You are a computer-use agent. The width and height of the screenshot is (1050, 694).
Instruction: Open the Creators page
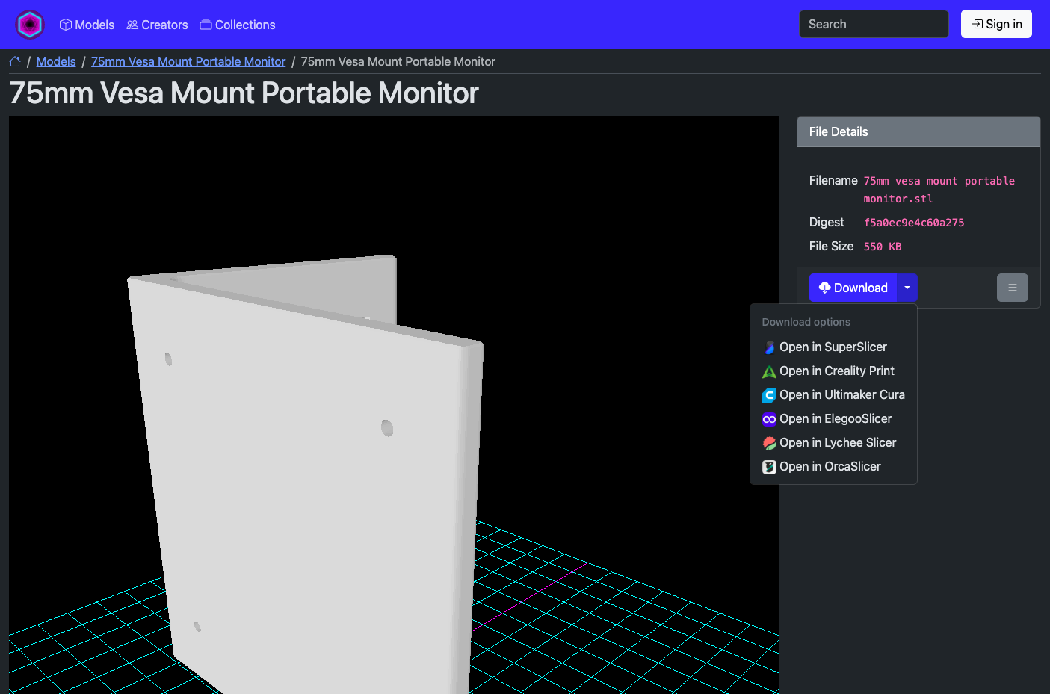(157, 25)
